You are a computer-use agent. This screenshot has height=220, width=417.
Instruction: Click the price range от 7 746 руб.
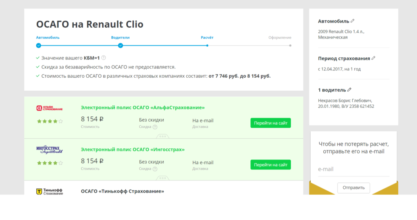[224, 76]
